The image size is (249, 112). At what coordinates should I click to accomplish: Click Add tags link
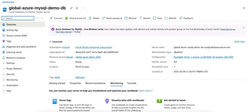pyautogui.click(x=80, y=77)
